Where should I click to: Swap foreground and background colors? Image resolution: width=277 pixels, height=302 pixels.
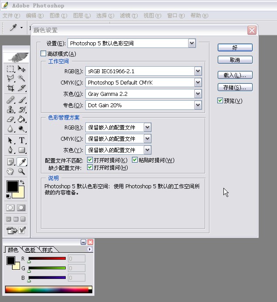[22, 182]
